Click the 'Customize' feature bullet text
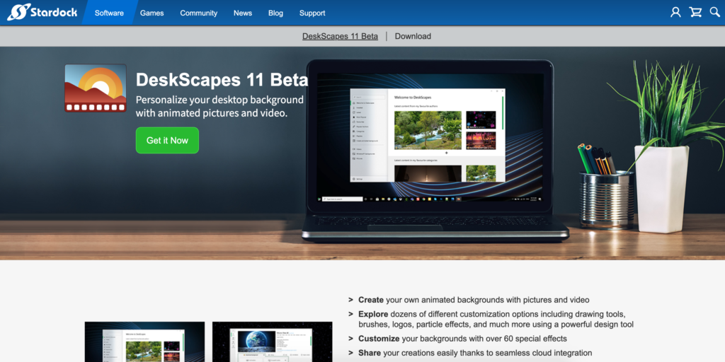The height and width of the screenshot is (362, 725). point(462,339)
